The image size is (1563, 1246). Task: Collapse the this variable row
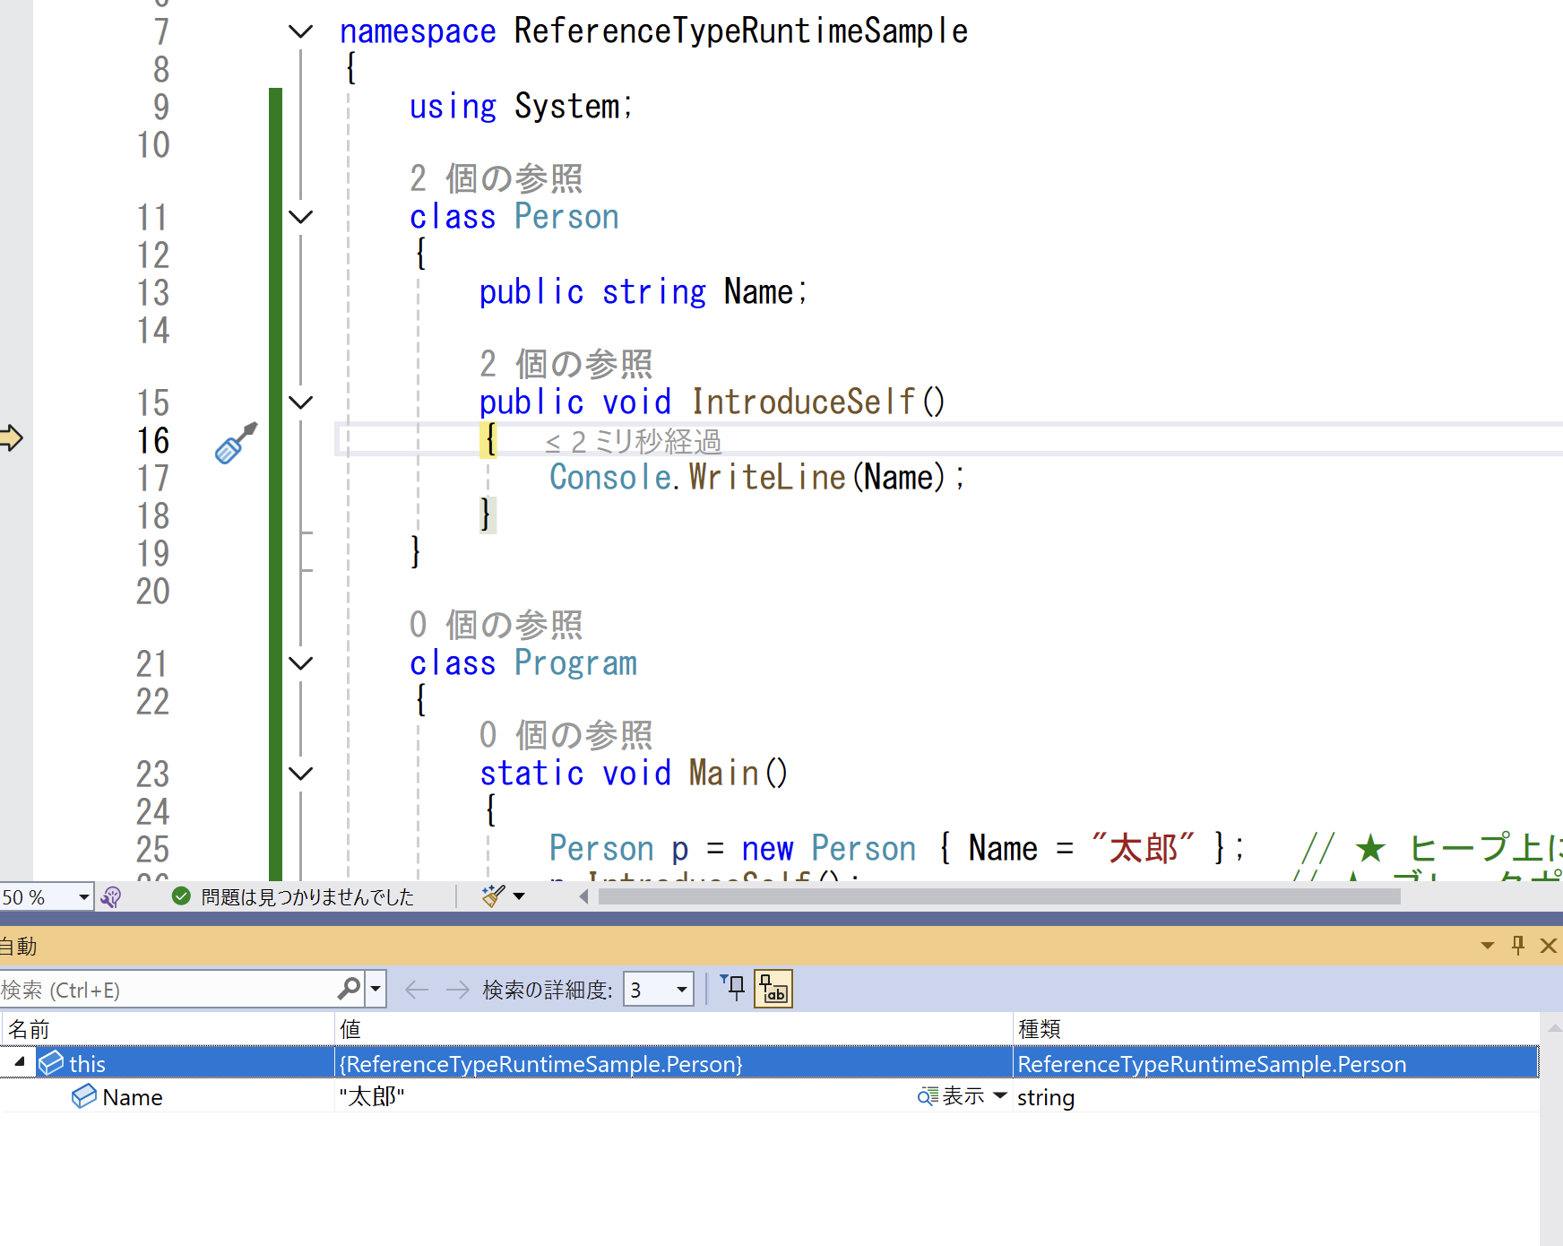[x=19, y=1063]
